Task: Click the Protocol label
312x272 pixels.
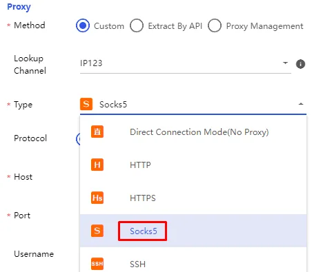Action: click(x=30, y=138)
